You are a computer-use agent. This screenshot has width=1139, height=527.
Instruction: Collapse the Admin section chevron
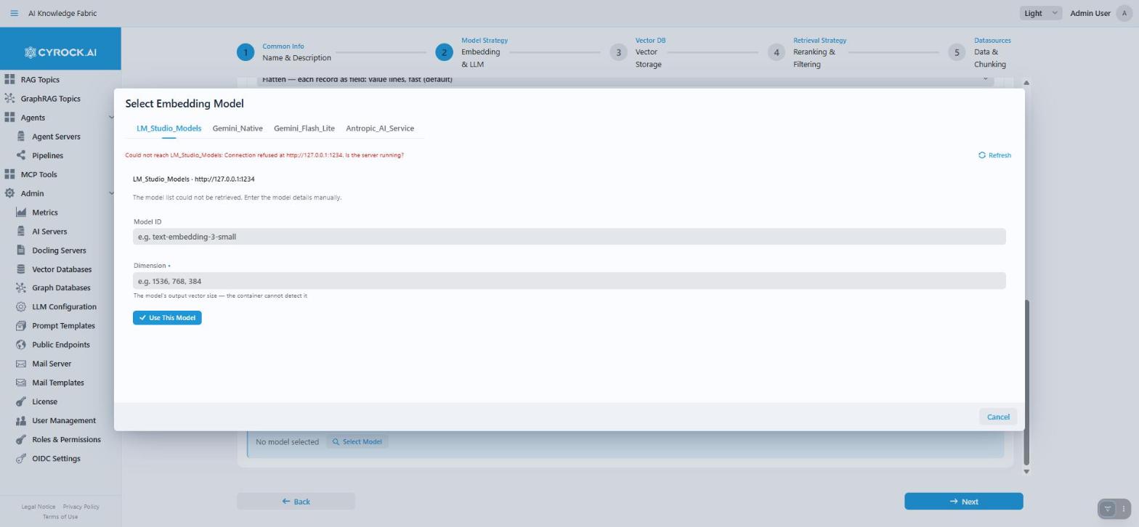point(111,193)
